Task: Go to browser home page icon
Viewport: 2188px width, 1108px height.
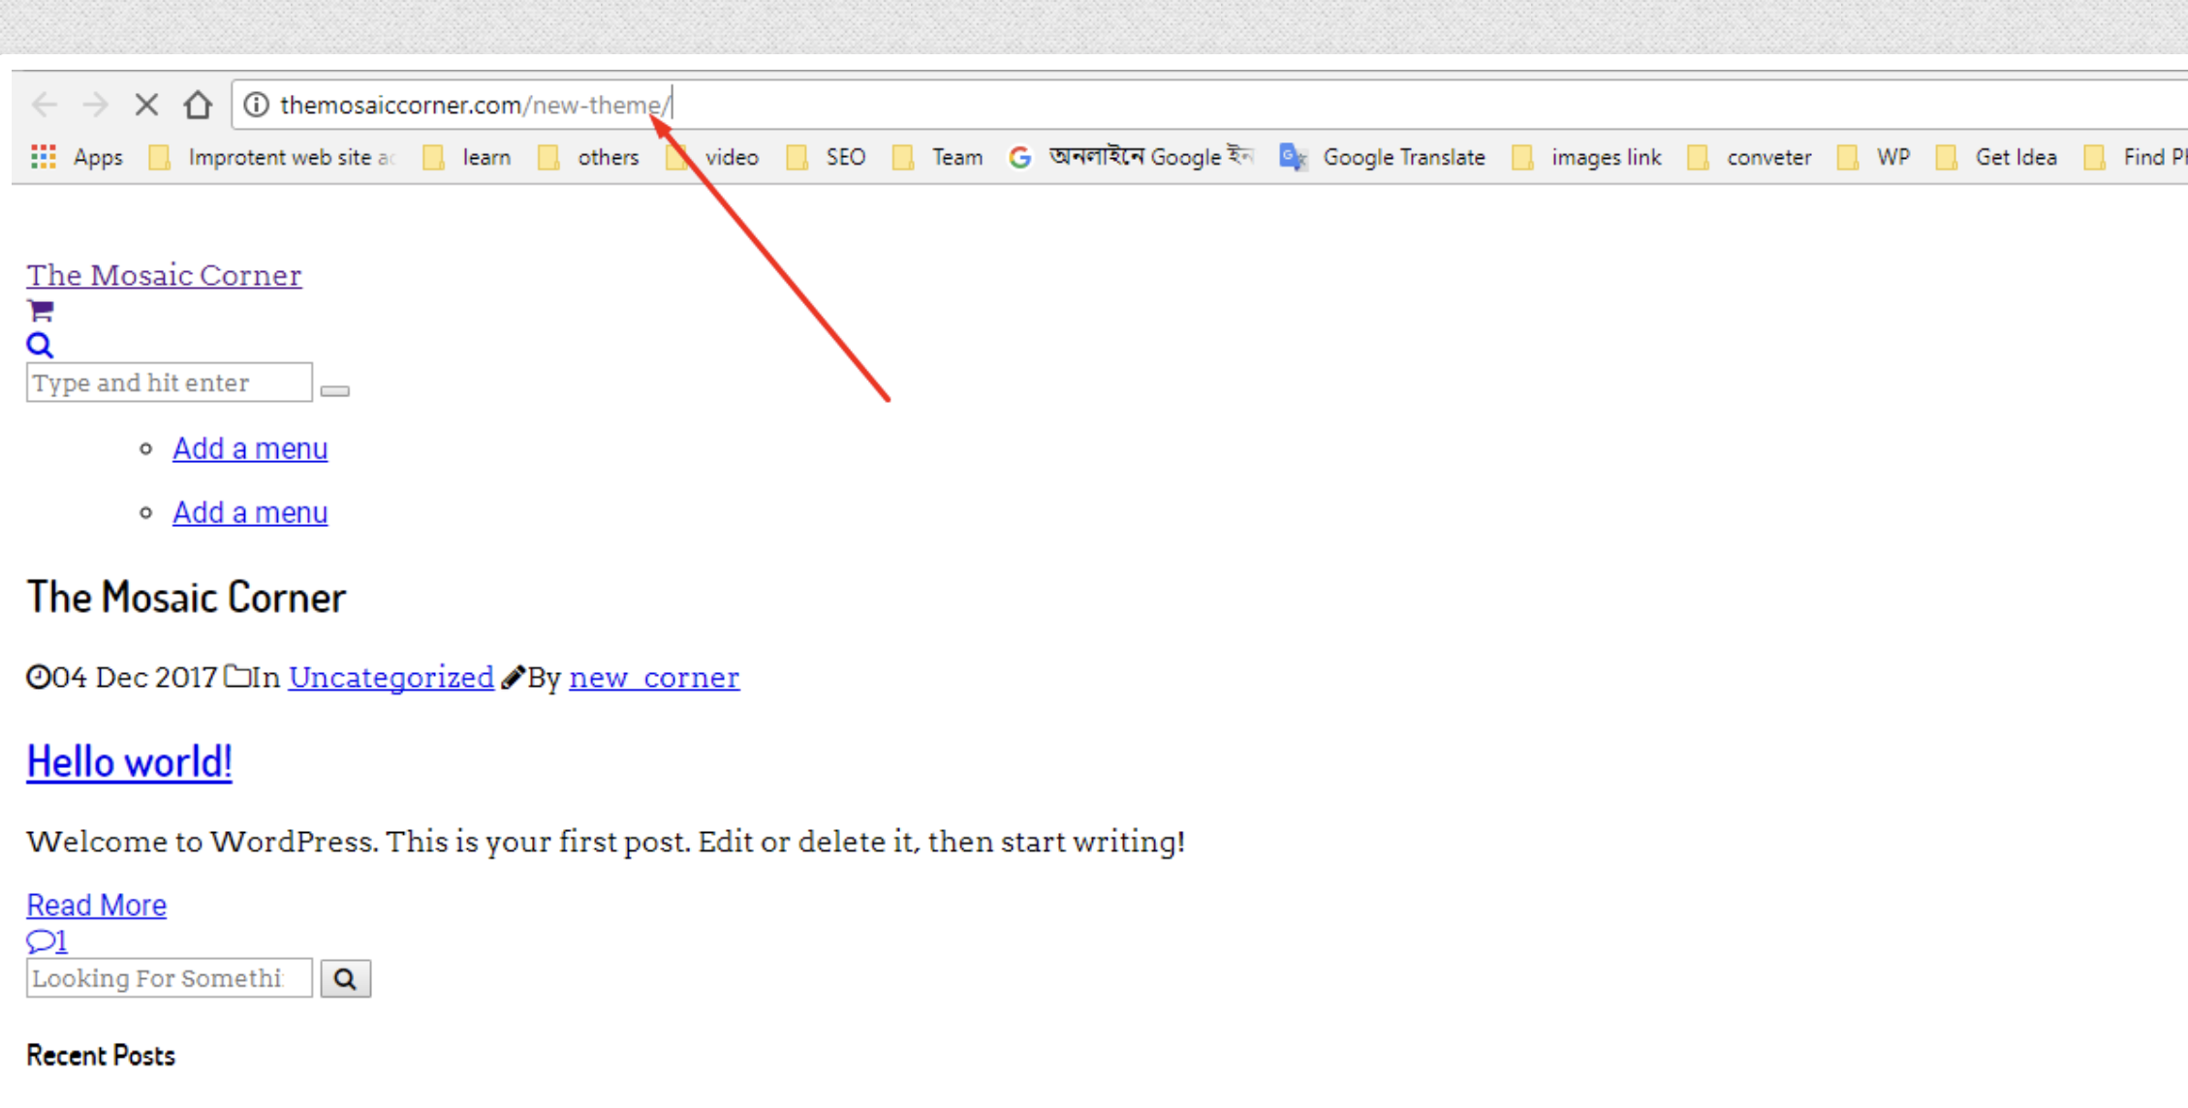Action: coord(198,105)
